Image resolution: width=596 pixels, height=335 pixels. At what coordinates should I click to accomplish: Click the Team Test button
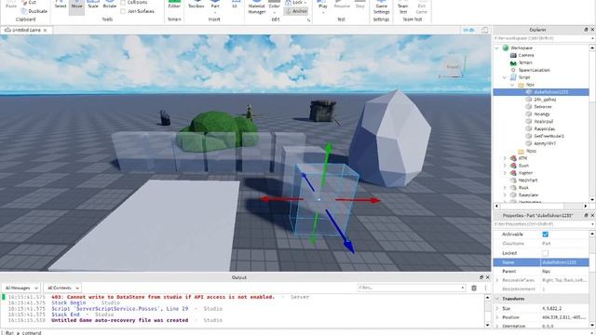(x=403, y=7)
